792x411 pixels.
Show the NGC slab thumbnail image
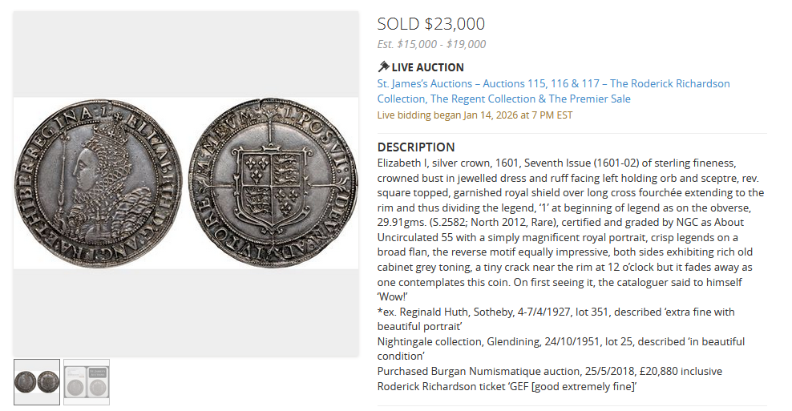coord(87,381)
